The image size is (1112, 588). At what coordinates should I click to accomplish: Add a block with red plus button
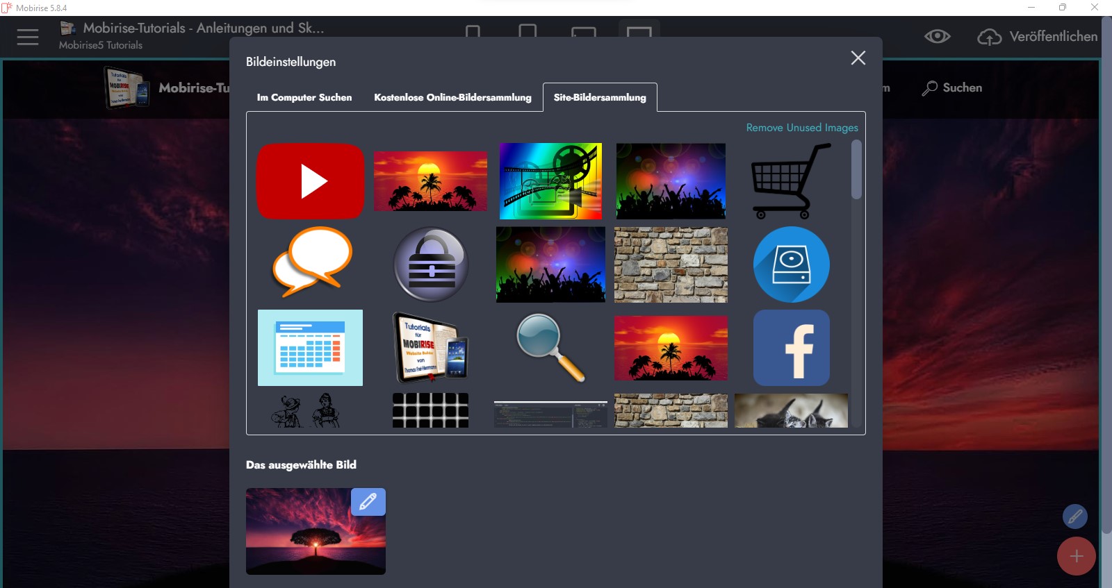click(x=1076, y=556)
